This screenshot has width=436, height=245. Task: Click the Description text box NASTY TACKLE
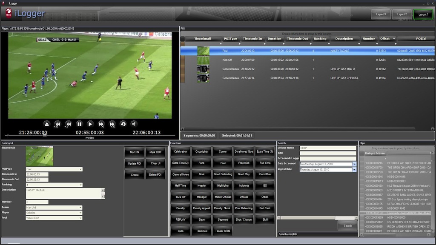63,194
